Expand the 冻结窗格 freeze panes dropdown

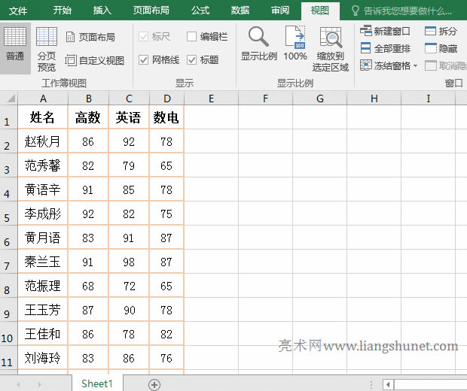click(389, 65)
